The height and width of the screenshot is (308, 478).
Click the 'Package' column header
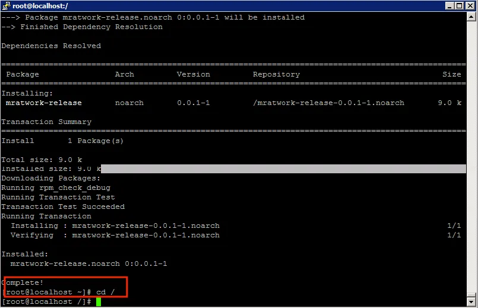click(x=23, y=74)
